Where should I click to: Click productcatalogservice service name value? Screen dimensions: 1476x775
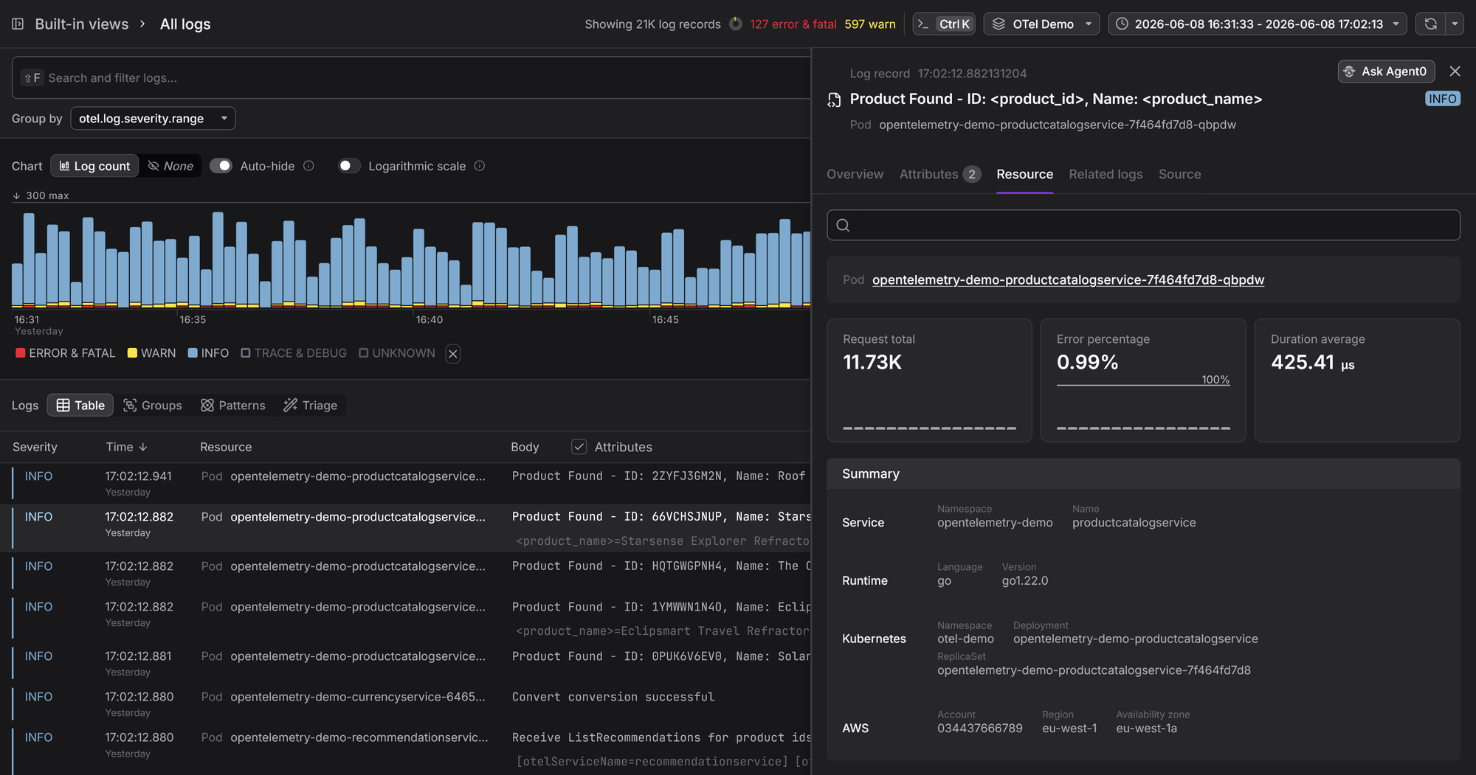tap(1134, 522)
